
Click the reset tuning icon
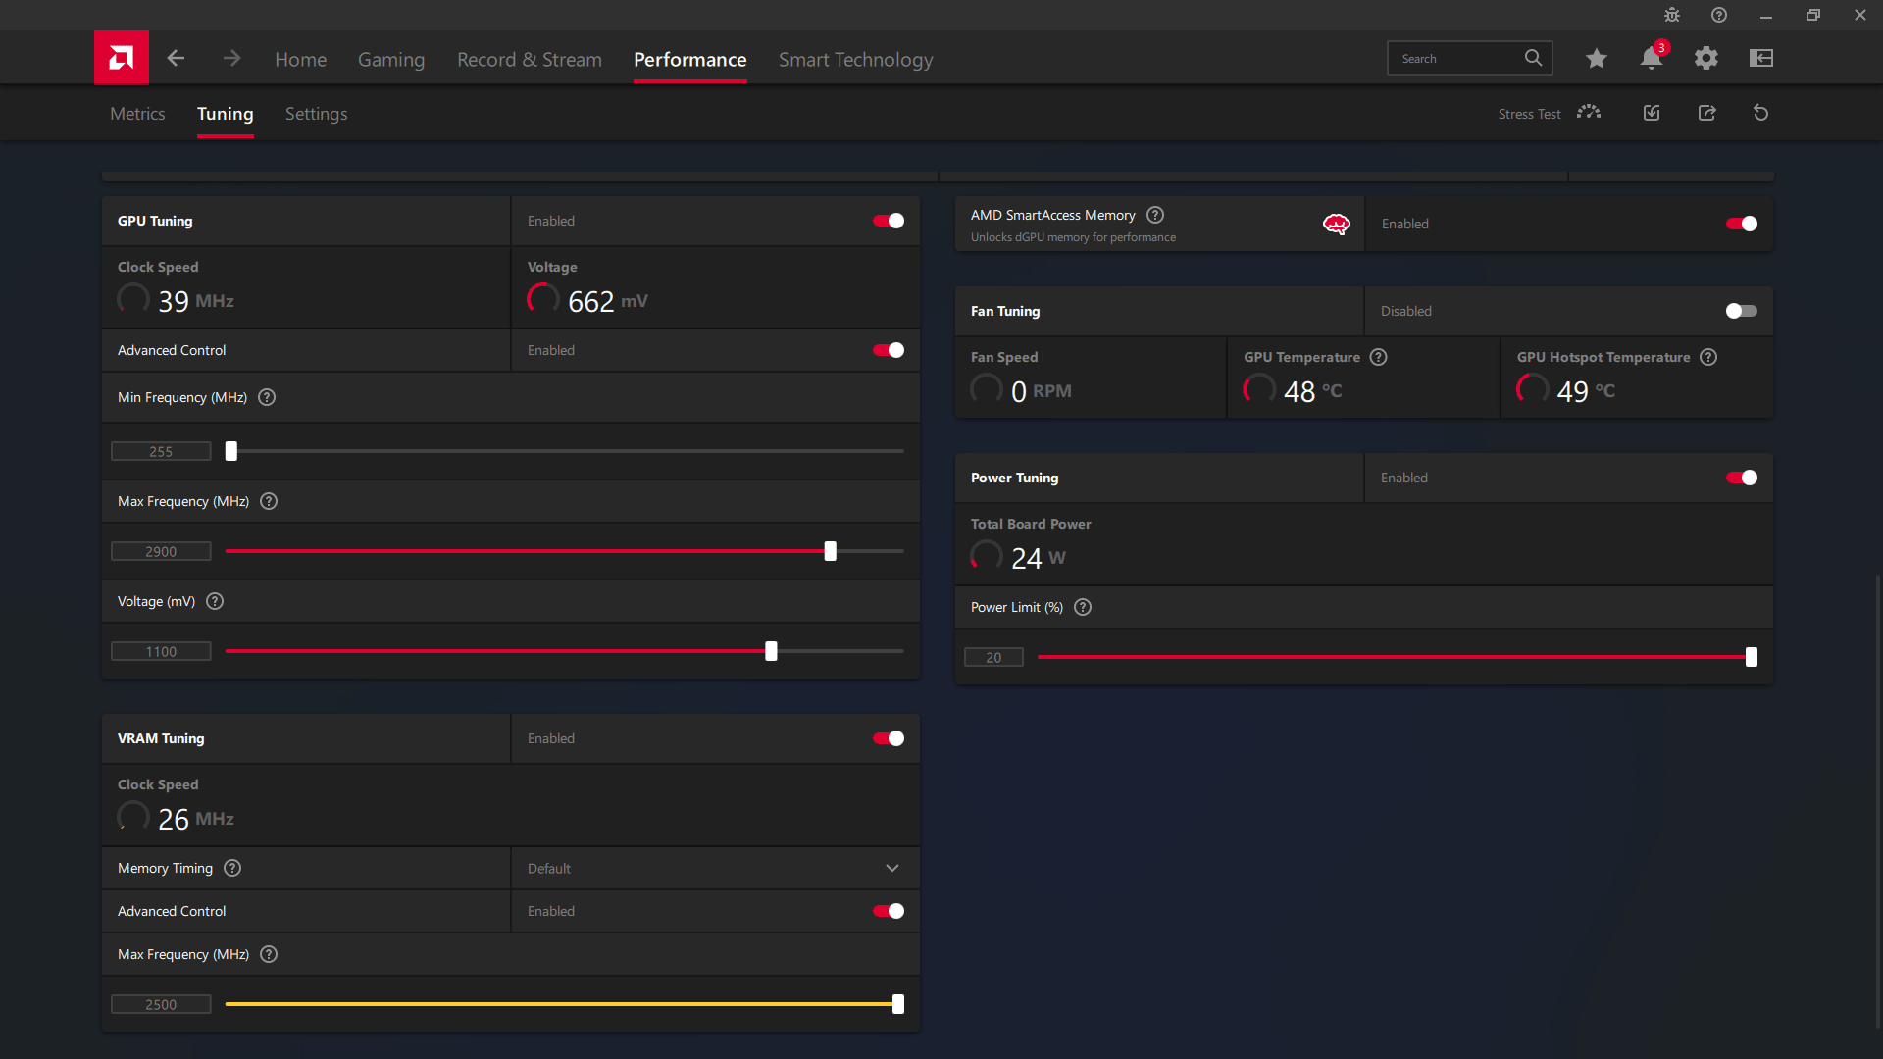point(1761,113)
